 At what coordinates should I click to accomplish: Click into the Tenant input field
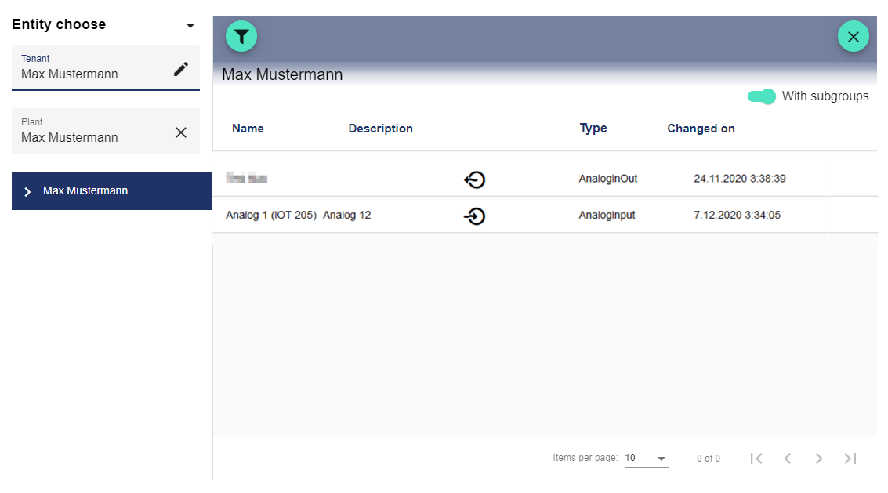click(90, 74)
